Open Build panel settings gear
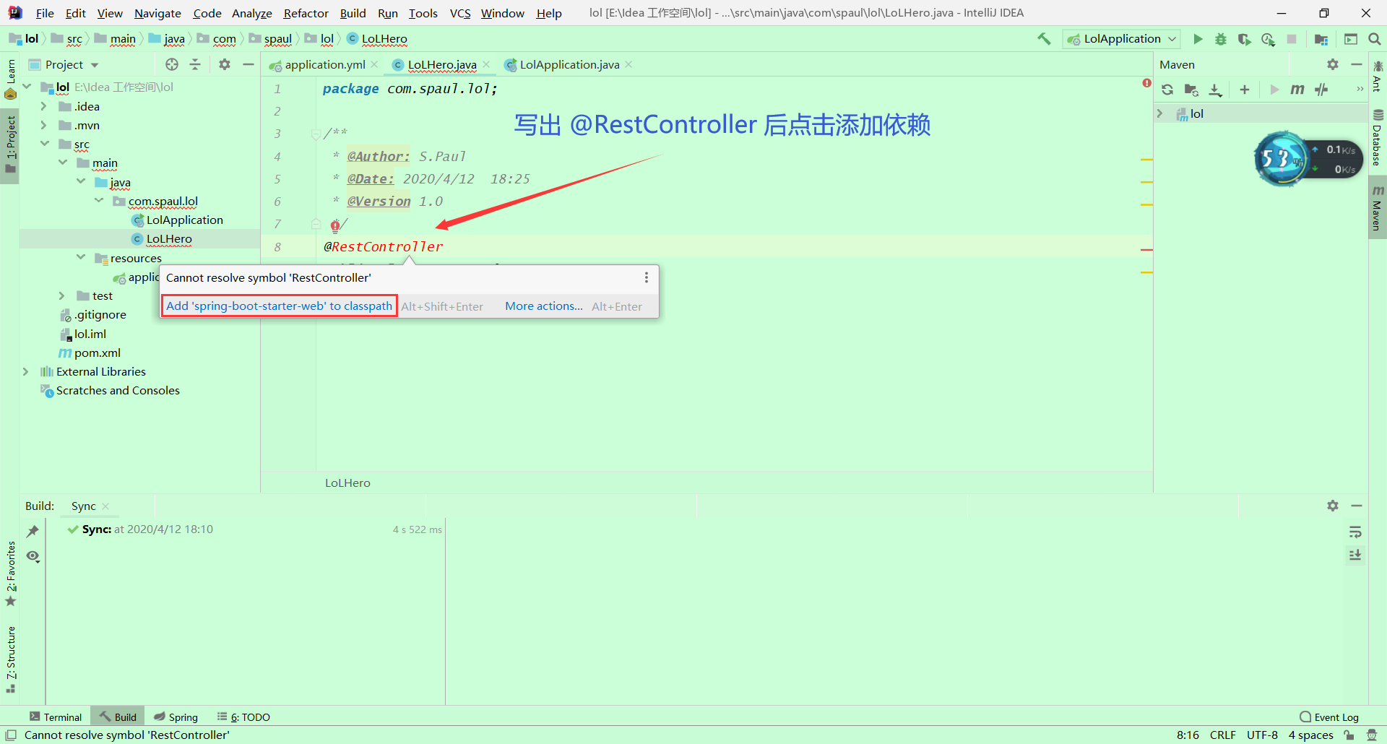The width and height of the screenshot is (1387, 744). pyautogui.click(x=1333, y=506)
